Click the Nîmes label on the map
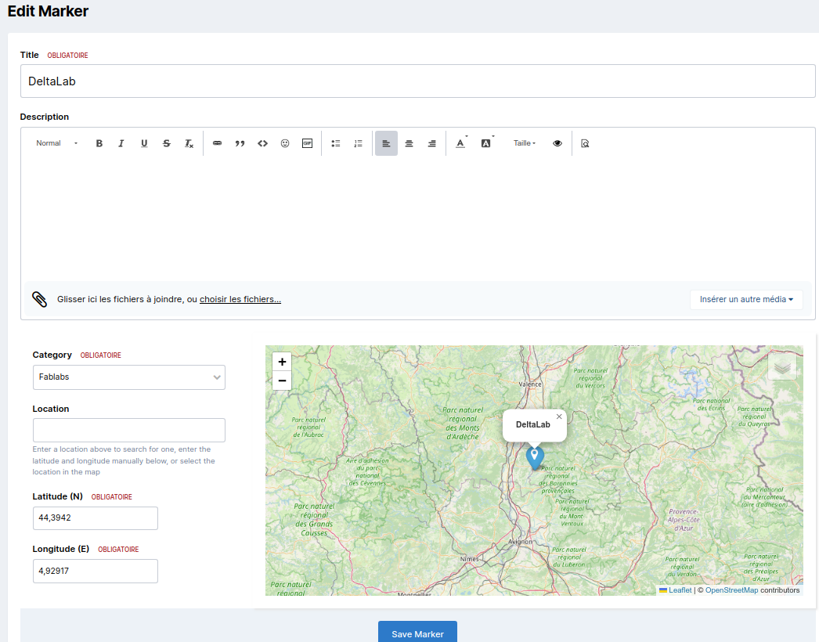The image size is (819, 642). [x=469, y=559]
